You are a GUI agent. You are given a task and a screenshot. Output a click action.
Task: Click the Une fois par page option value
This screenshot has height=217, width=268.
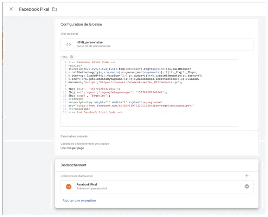click(72, 148)
